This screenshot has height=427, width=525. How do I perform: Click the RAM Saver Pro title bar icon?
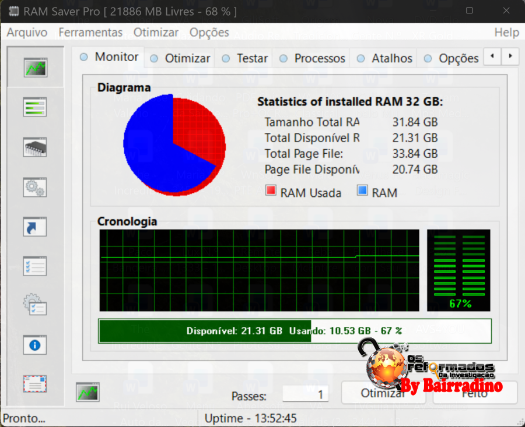tap(14, 12)
